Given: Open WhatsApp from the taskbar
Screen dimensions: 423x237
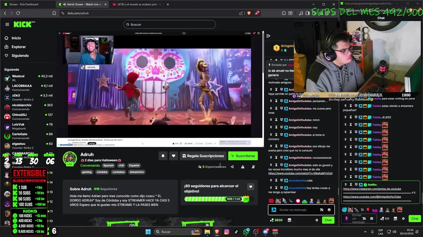Looking at the screenshot, I should (x=246, y=232).
